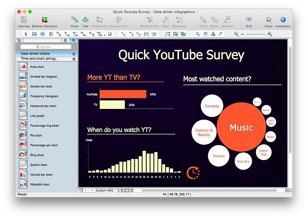Click the Reverse link tool
Viewport: 308px width, 219px height.
pyautogui.click(x=118, y=22)
